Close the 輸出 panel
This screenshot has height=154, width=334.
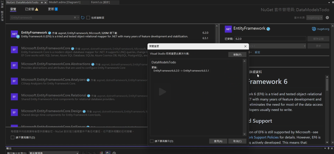pos(332,148)
